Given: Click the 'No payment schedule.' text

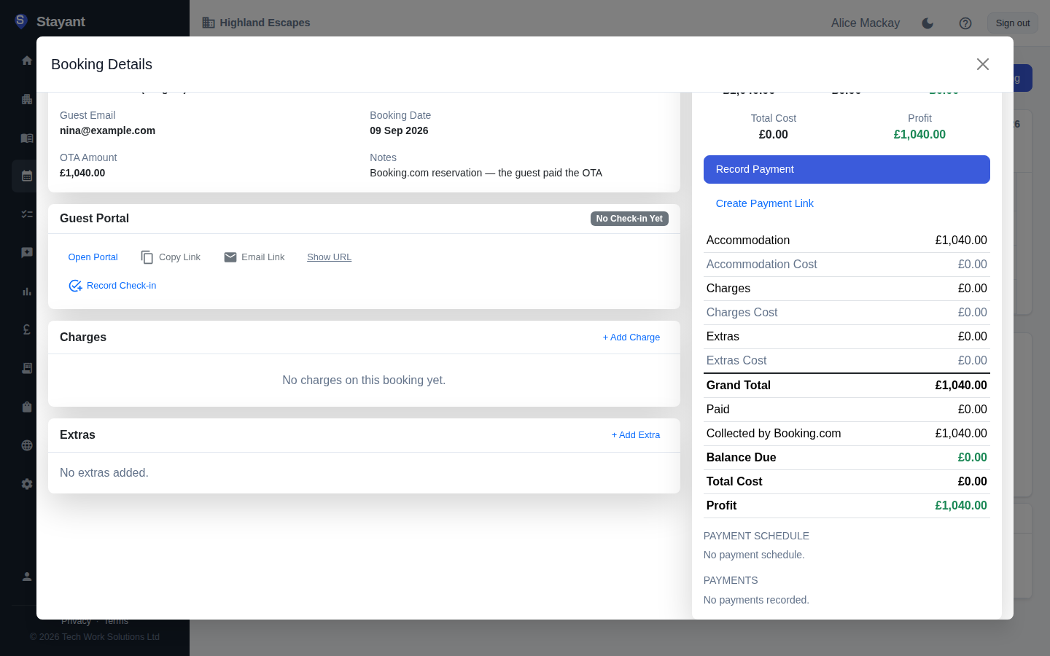Looking at the screenshot, I should click(754, 555).
